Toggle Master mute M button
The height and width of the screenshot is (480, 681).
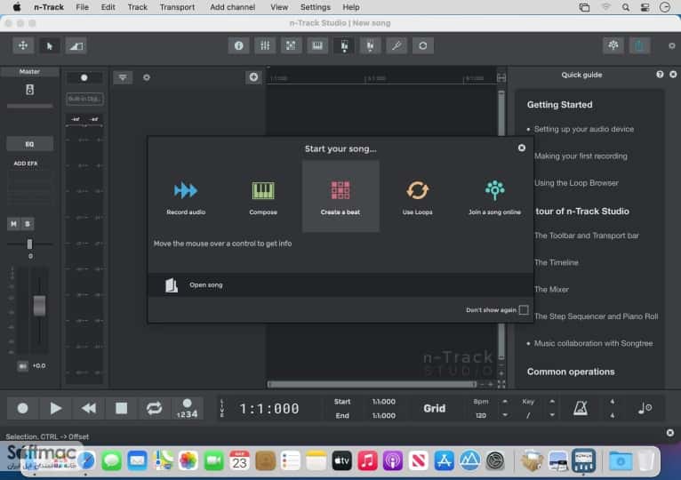(14, 224)
